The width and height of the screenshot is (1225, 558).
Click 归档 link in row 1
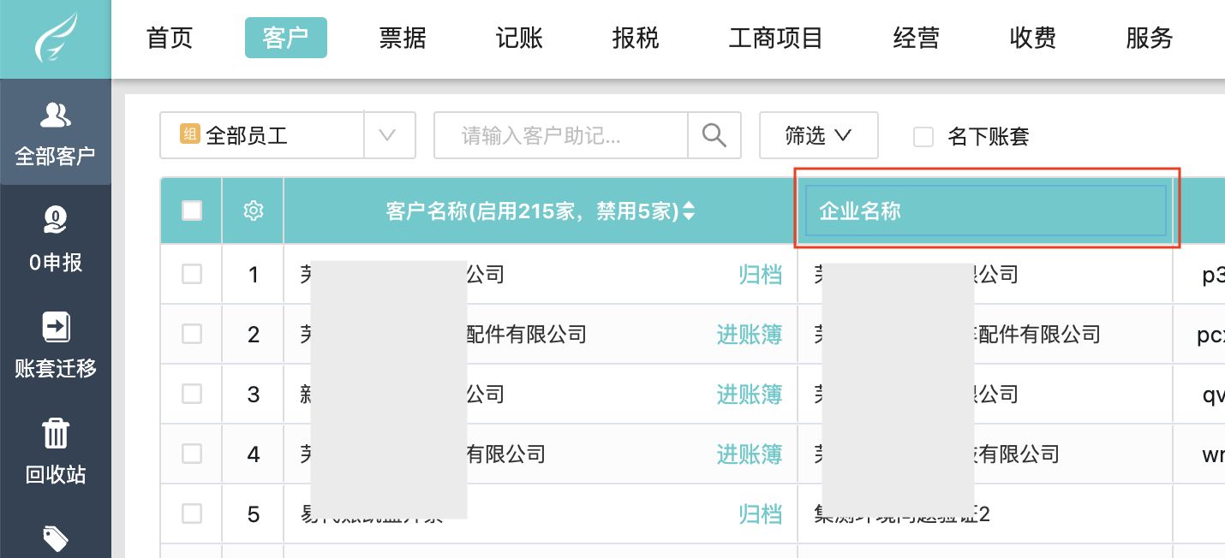760,274
